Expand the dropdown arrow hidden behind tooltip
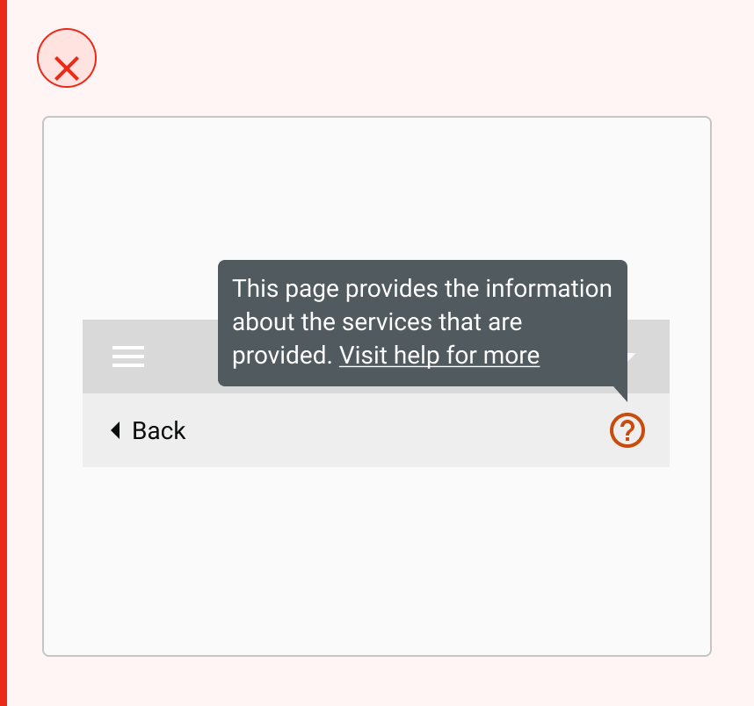 [x=632, y=357]
